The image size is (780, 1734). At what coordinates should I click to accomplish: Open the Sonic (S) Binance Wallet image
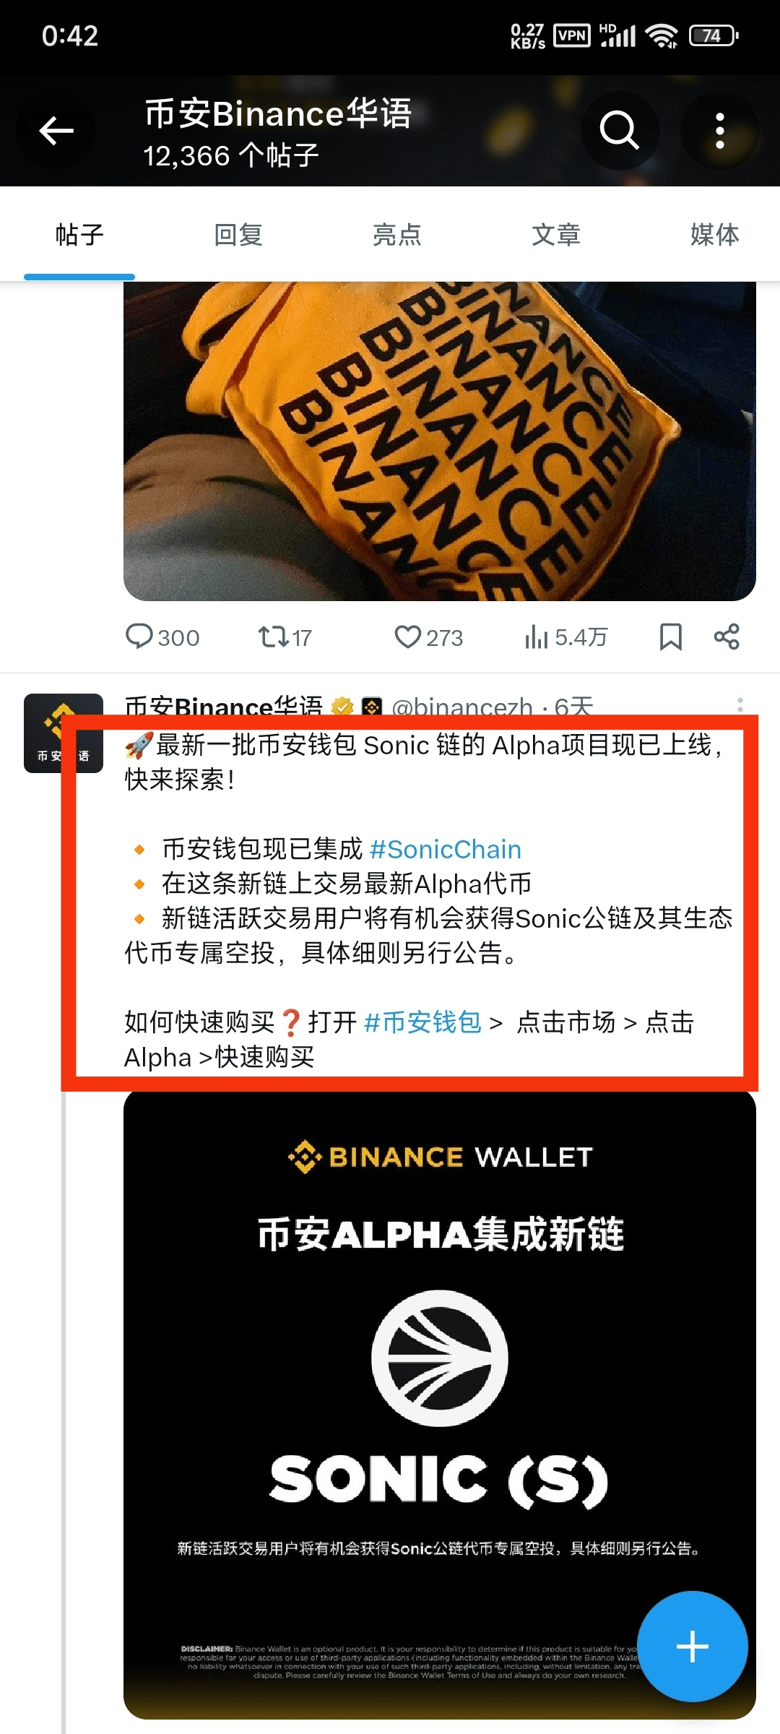pos(440,1404)
